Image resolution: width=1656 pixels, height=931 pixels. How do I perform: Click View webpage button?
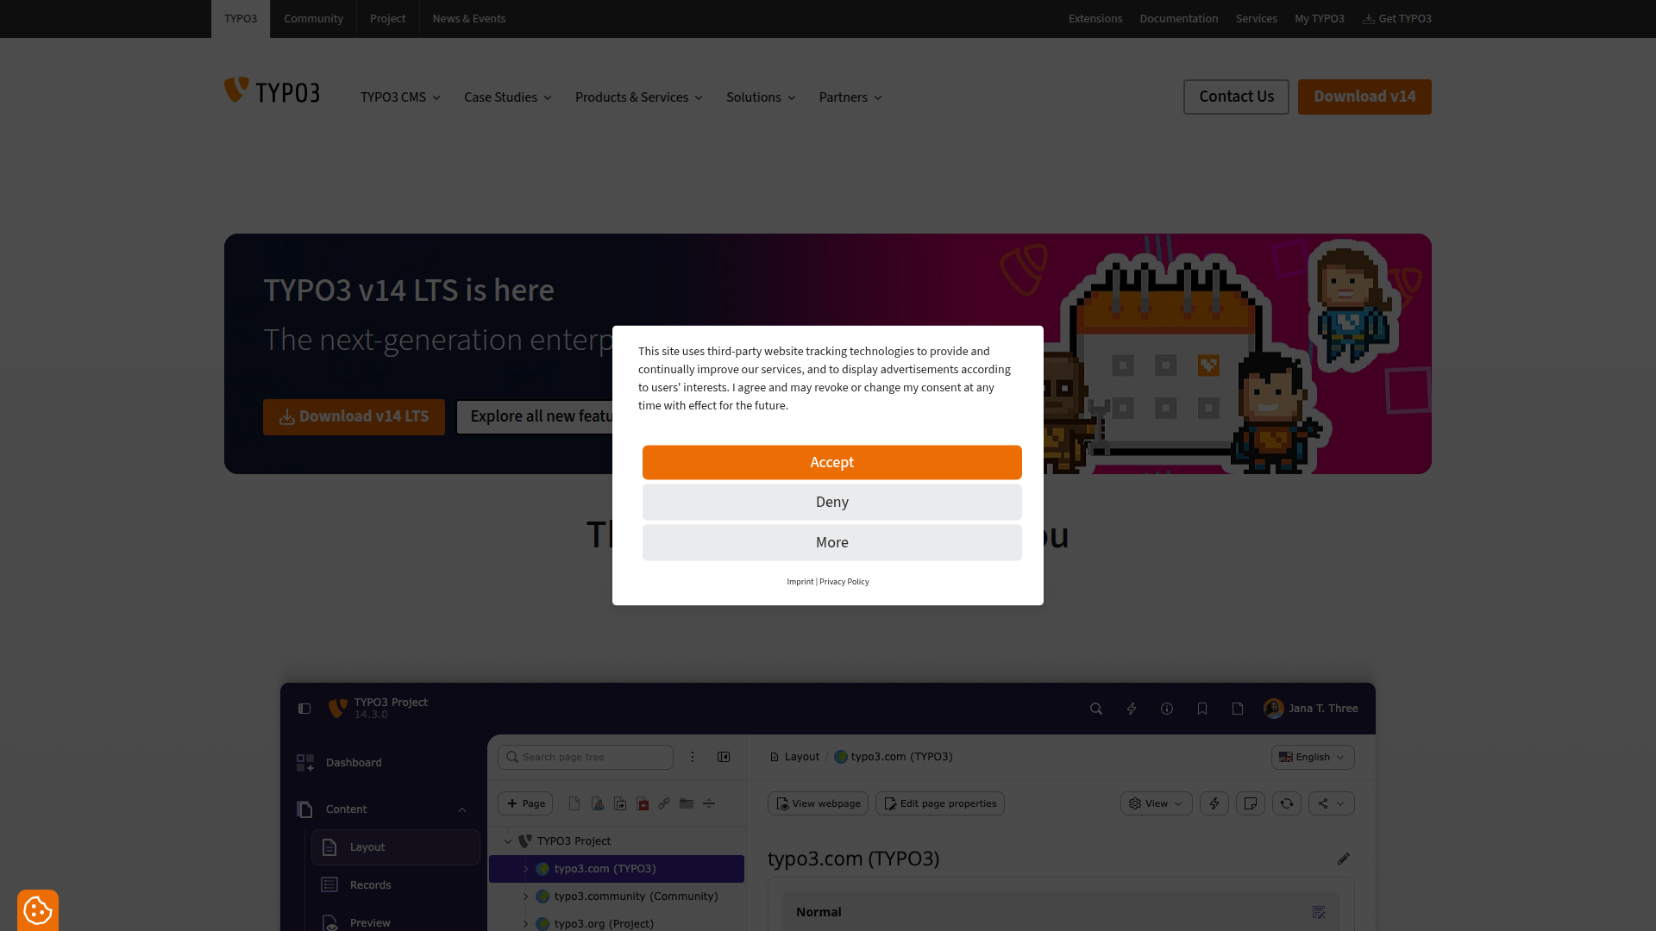[x=819, y=803]
